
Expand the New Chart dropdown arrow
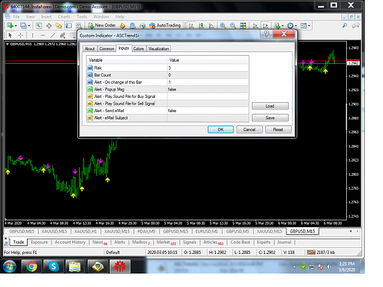tap(16, 26)
